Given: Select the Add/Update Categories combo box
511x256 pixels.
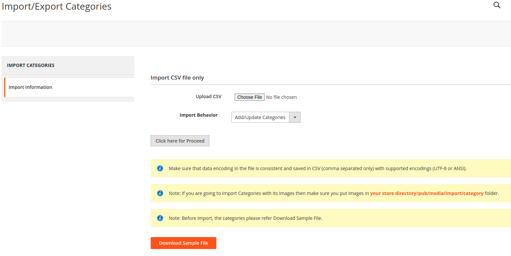Looking at the screenshot, I should coord(266,117).
